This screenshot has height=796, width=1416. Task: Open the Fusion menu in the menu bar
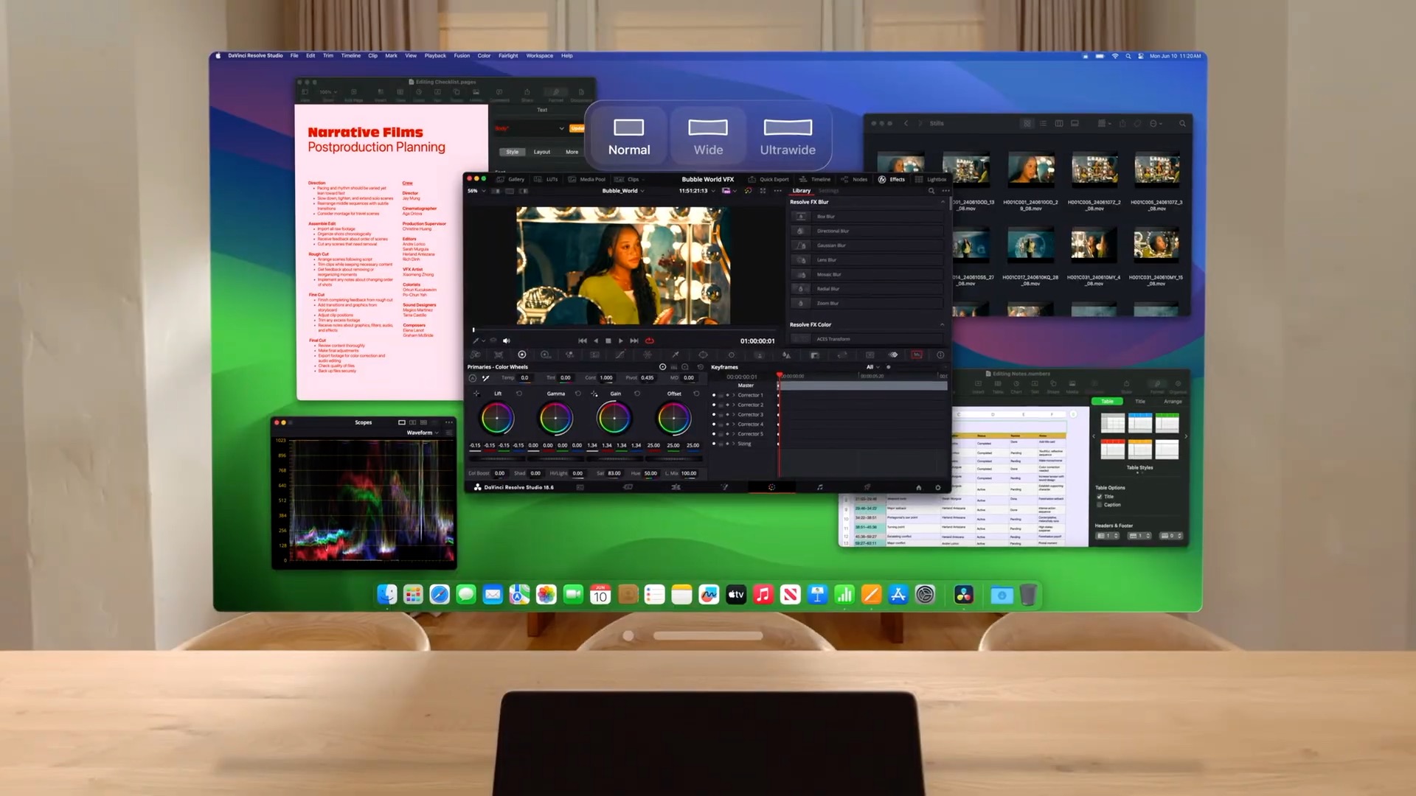(462, 56)
